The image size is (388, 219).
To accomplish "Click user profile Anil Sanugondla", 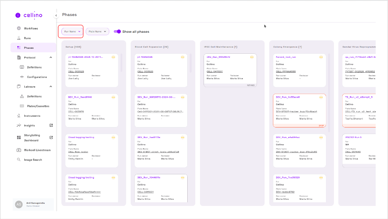I will pos(33,204).
